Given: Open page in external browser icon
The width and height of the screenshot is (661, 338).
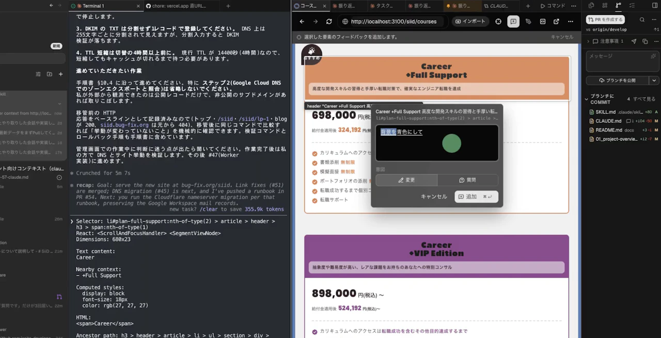Looking at the screenshot, I should point(556,22).
